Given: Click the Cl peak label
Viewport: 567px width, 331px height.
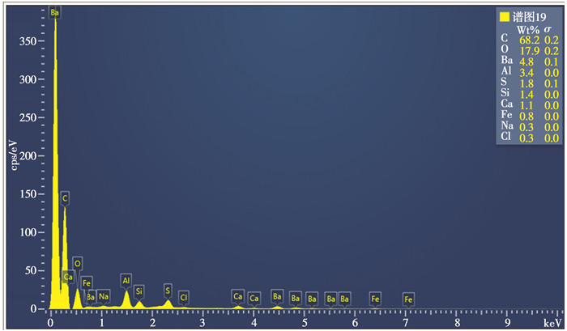Looking at the screenshot, I should click(x=184, y=297).
